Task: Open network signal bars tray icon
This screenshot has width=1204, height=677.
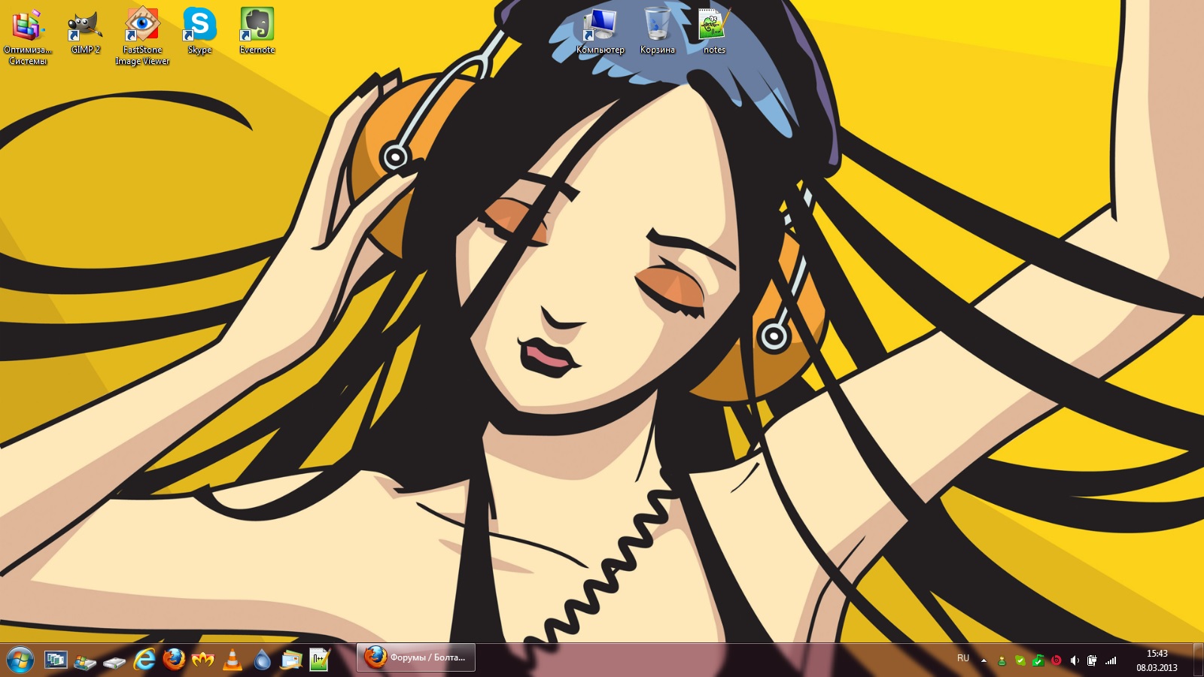Action: pos(1111,660)
